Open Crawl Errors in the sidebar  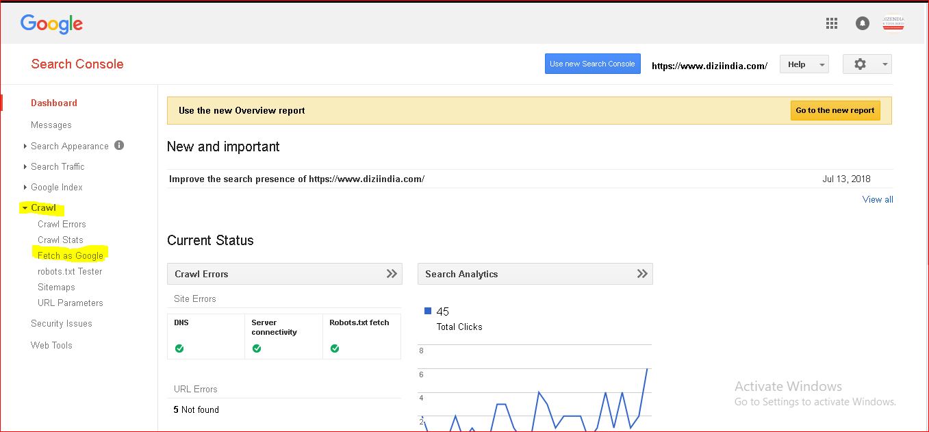(x=62, y=224)
